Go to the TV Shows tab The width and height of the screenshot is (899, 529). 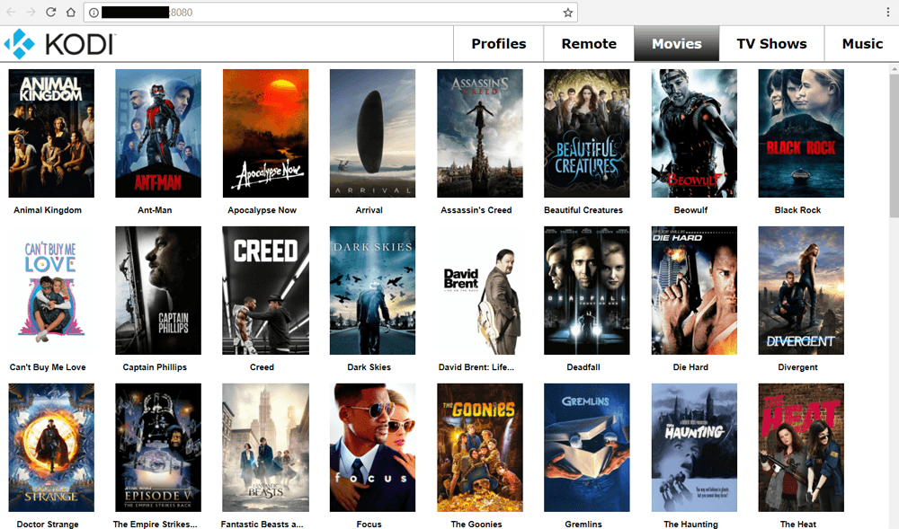[771, 43]
